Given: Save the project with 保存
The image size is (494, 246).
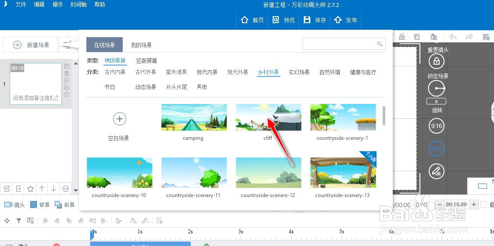Looking at the screenshot, I should pyautogui.click(x=314, y=20).
